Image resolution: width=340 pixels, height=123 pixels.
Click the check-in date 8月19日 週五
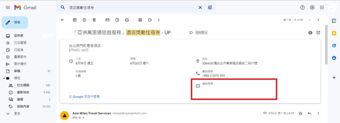click(x=85, y=63)
